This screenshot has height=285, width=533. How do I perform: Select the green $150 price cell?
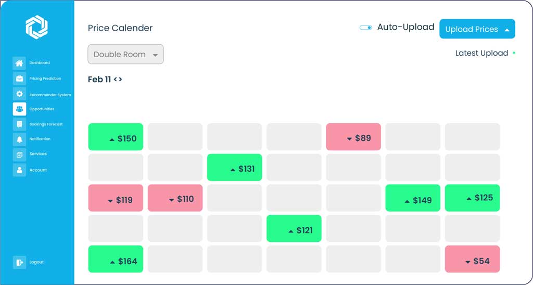pyautogui.click(x=116, y=137)
